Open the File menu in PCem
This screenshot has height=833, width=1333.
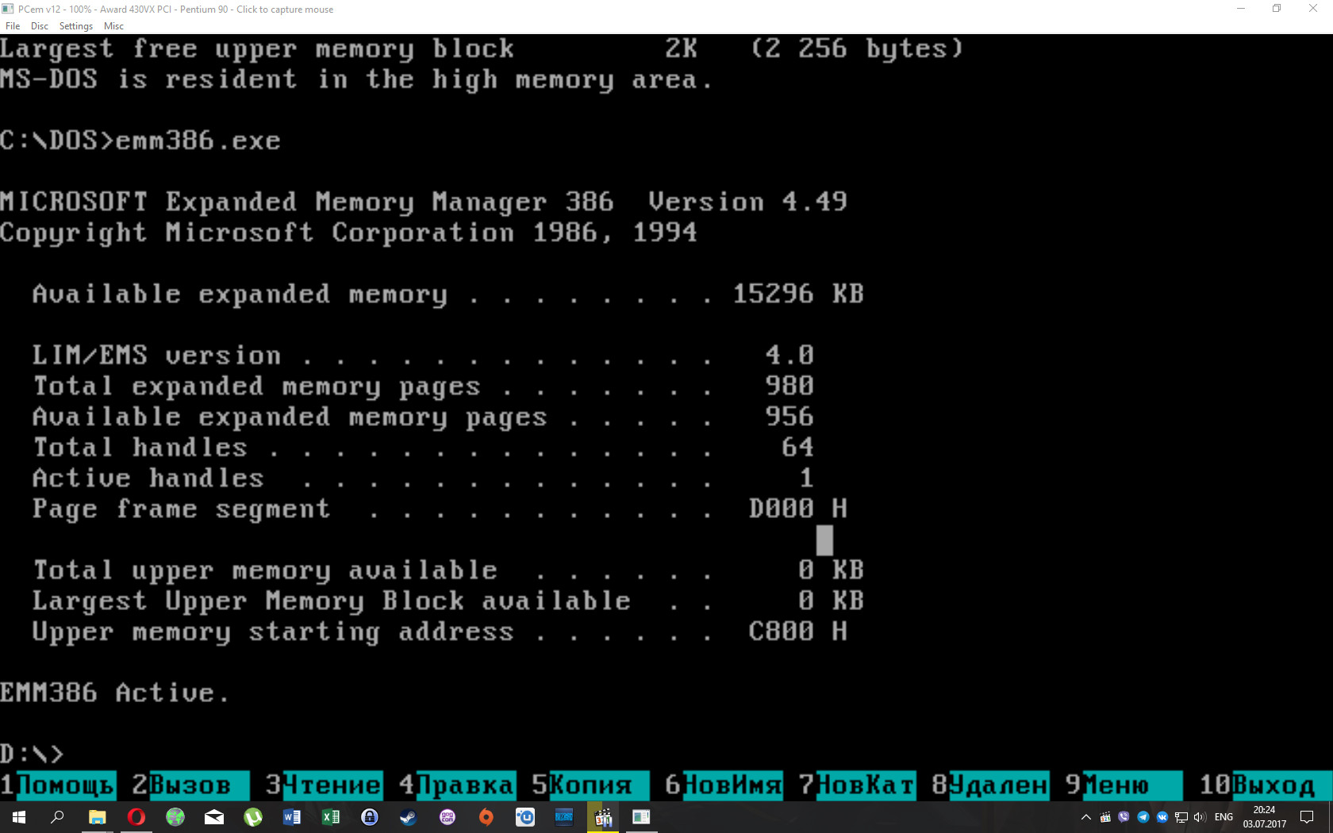[x=13, y=26]
